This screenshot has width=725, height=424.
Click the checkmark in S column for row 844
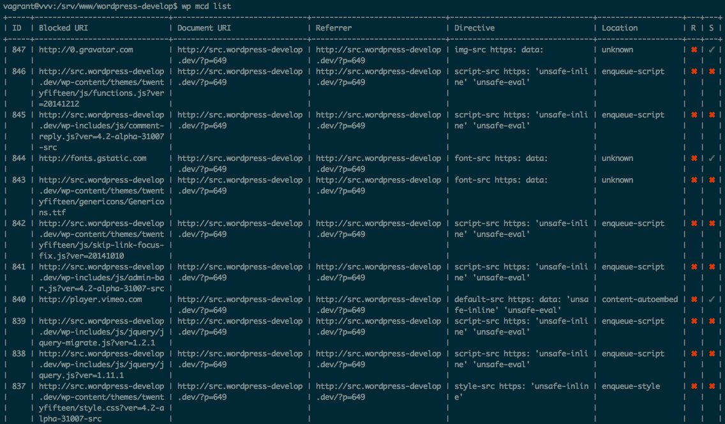pos(712,158)
